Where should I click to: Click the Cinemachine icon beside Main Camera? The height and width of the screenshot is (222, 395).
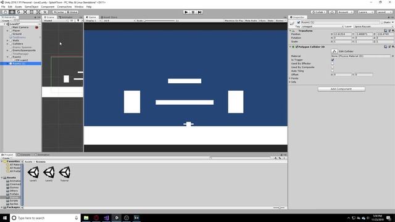pyautogui.click(x=36, y=27)
